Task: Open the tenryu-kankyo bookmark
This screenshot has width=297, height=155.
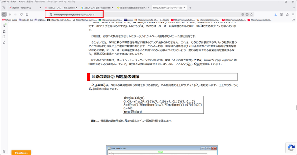Action: 85,20
